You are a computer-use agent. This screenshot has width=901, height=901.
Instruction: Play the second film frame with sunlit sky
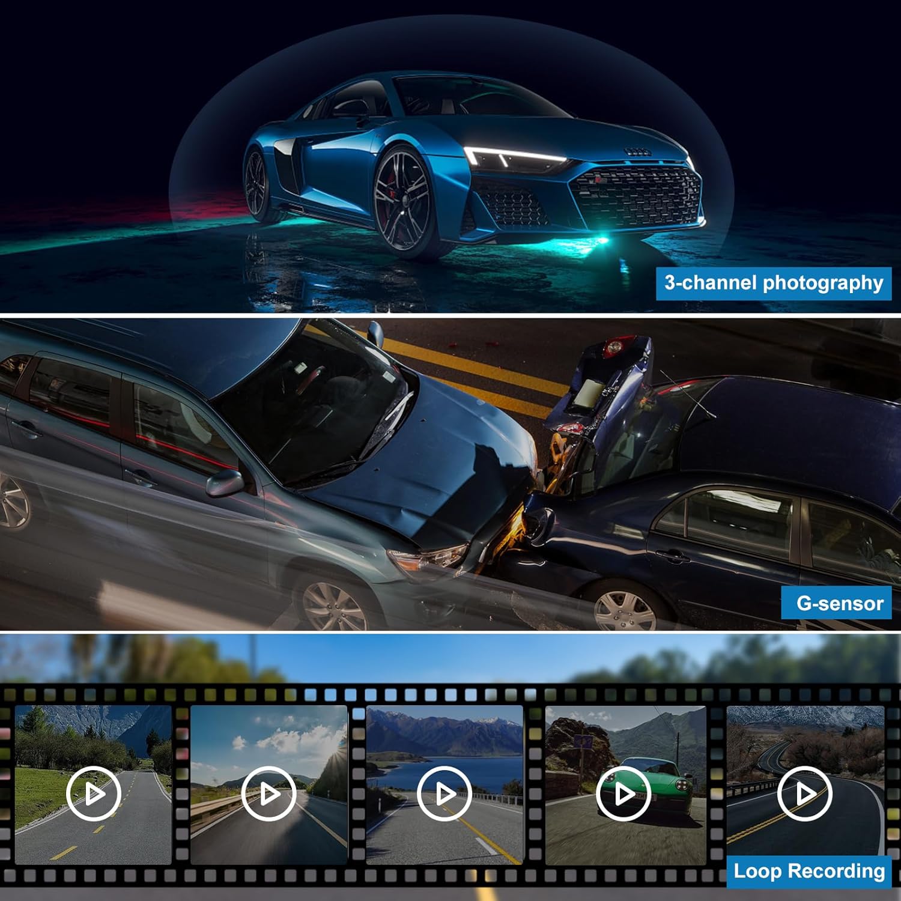click(x=268, y=793)
